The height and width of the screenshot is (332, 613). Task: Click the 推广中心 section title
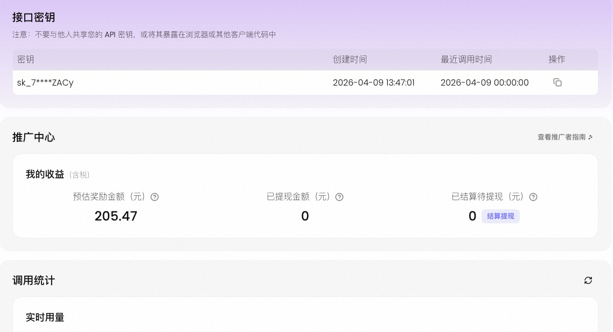(33, 137)
